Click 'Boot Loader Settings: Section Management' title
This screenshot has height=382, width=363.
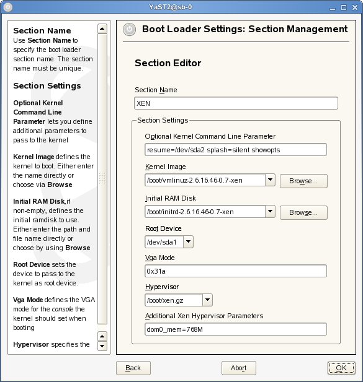click(244, 29)
